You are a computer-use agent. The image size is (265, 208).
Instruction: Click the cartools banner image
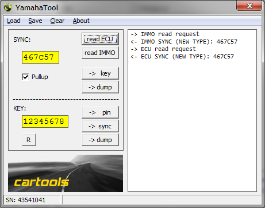coord(66,173)
